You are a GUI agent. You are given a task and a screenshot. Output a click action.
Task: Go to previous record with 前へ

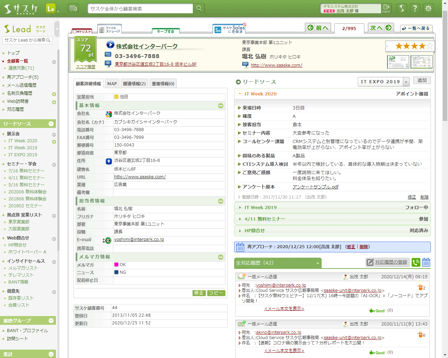click(x=318, y=28)
